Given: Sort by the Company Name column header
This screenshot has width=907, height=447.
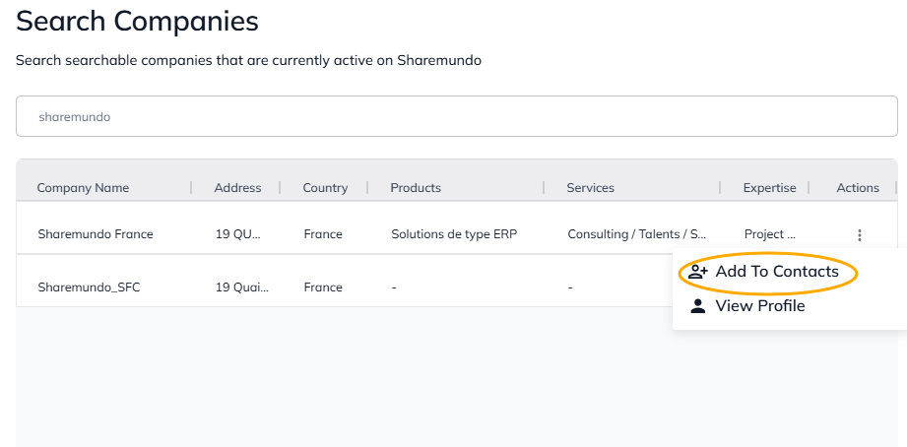Looking at the screenshot, I should click(x=84, y=188).
